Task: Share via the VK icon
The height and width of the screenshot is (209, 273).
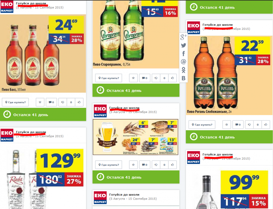Action: [x=183, y=78]
